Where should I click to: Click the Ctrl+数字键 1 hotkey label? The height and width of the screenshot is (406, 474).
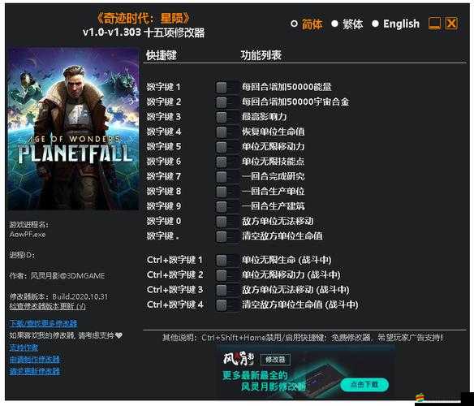coord(175,260)
